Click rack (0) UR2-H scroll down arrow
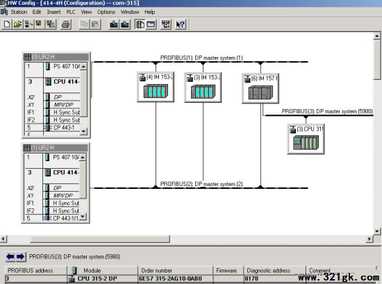 point(83,131)
